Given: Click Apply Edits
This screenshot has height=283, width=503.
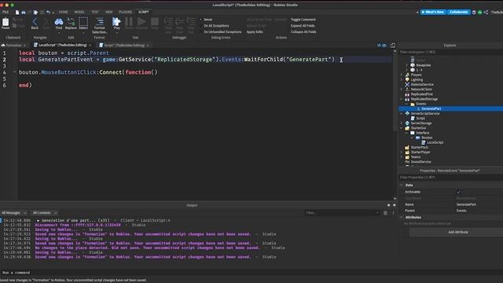Looking at the screenshot, I should pos(255,31).
